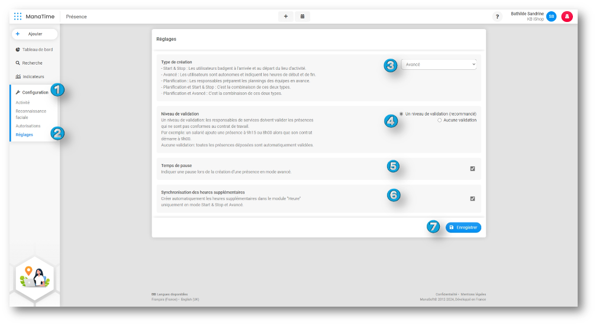Click the Temps de pause label
This screenshot has width=596, height=325.
(x=176, y=165)
